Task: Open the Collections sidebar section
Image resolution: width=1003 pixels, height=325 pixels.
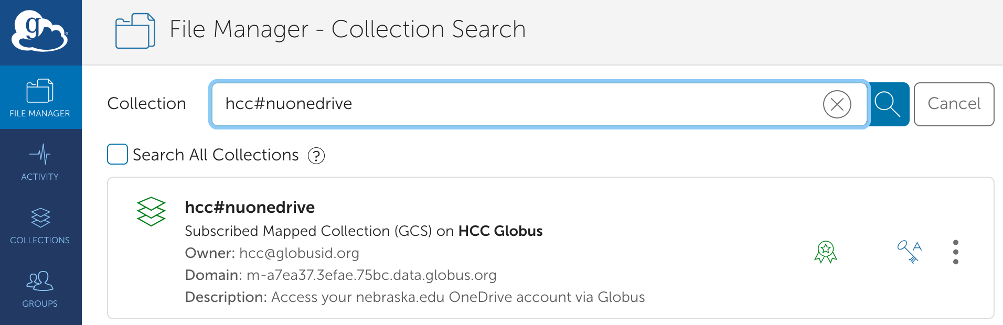Action: [x=40, y=225]
